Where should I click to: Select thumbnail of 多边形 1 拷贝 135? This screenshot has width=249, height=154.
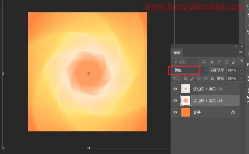click(x=186, y=100)
